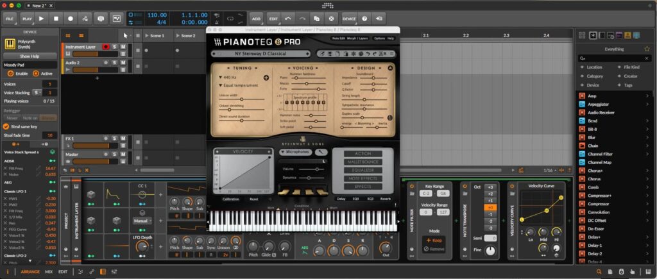Solo the Instrument Layer track
This screenshot has height=279, width=657.
pos(114,47)
